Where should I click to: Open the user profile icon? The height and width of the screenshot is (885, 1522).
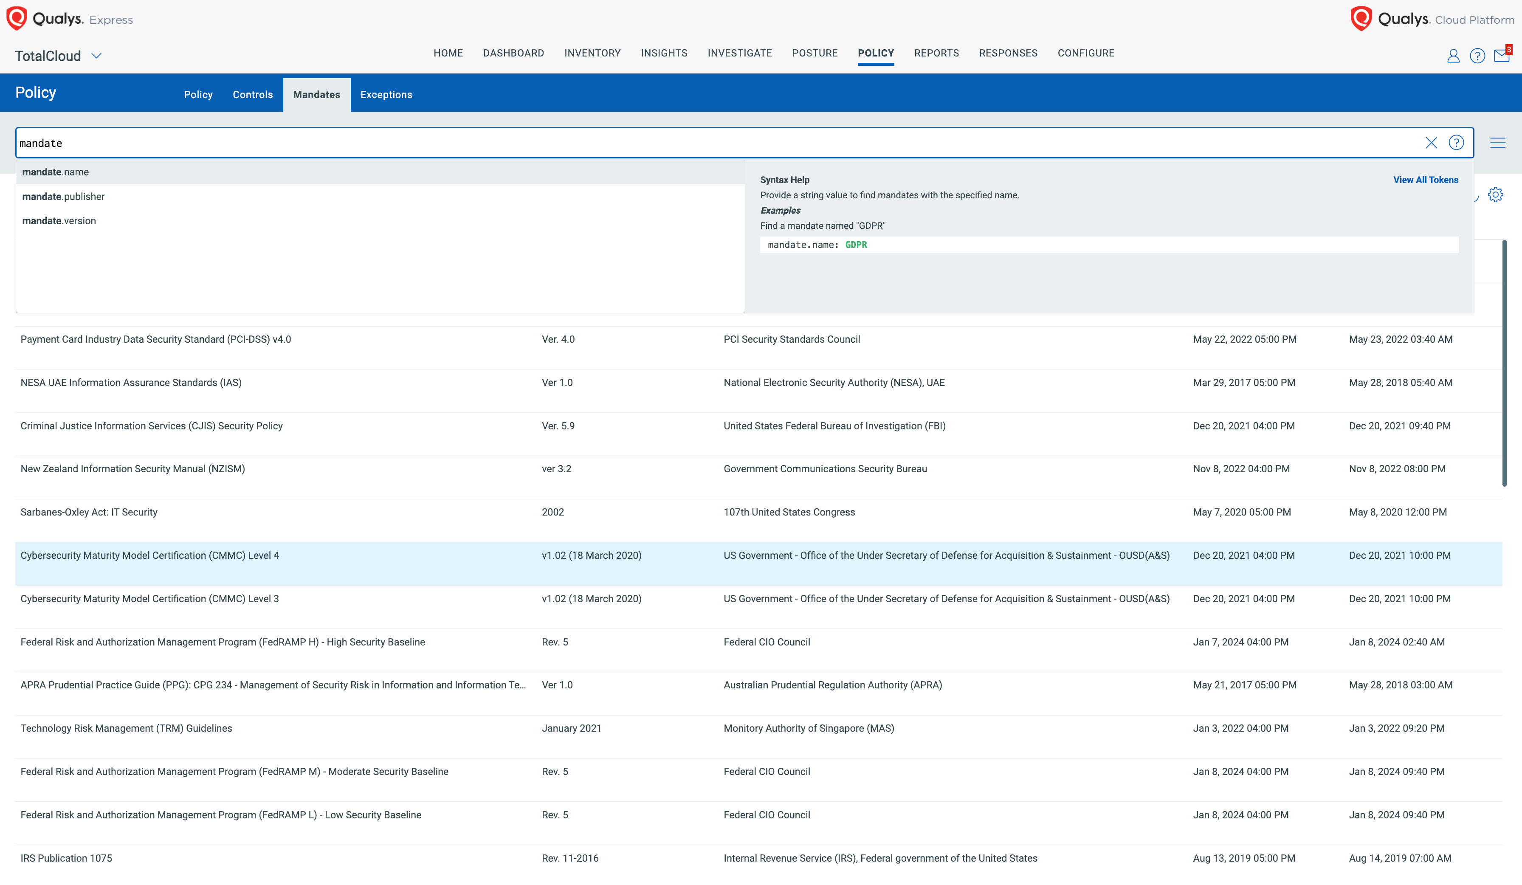coord(1453,56)
